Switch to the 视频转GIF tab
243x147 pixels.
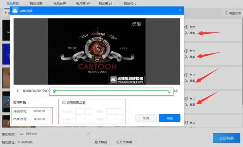[x=83, y=3]
